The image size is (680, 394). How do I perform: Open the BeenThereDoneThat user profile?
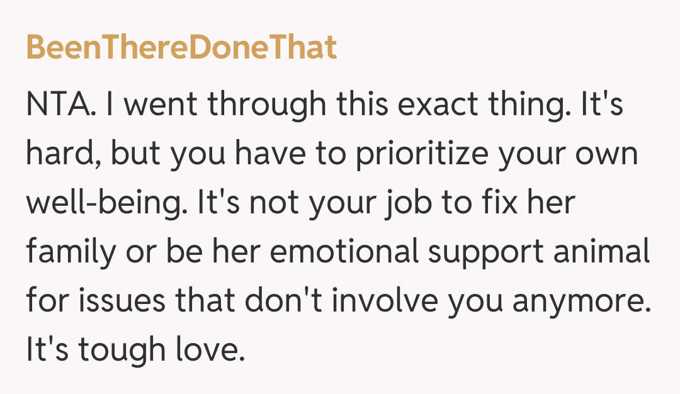coord(181,47)
